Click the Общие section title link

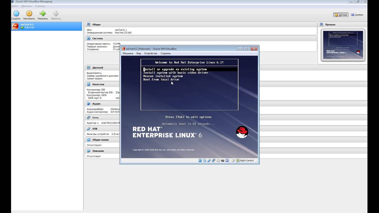coord(97,25)
